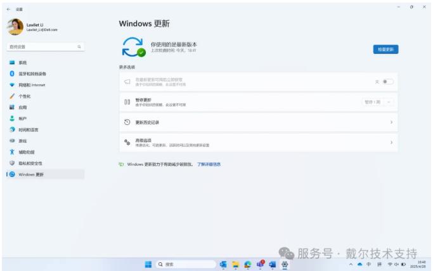
Task: Minimize the Settings window
Action: pos(399,7)
